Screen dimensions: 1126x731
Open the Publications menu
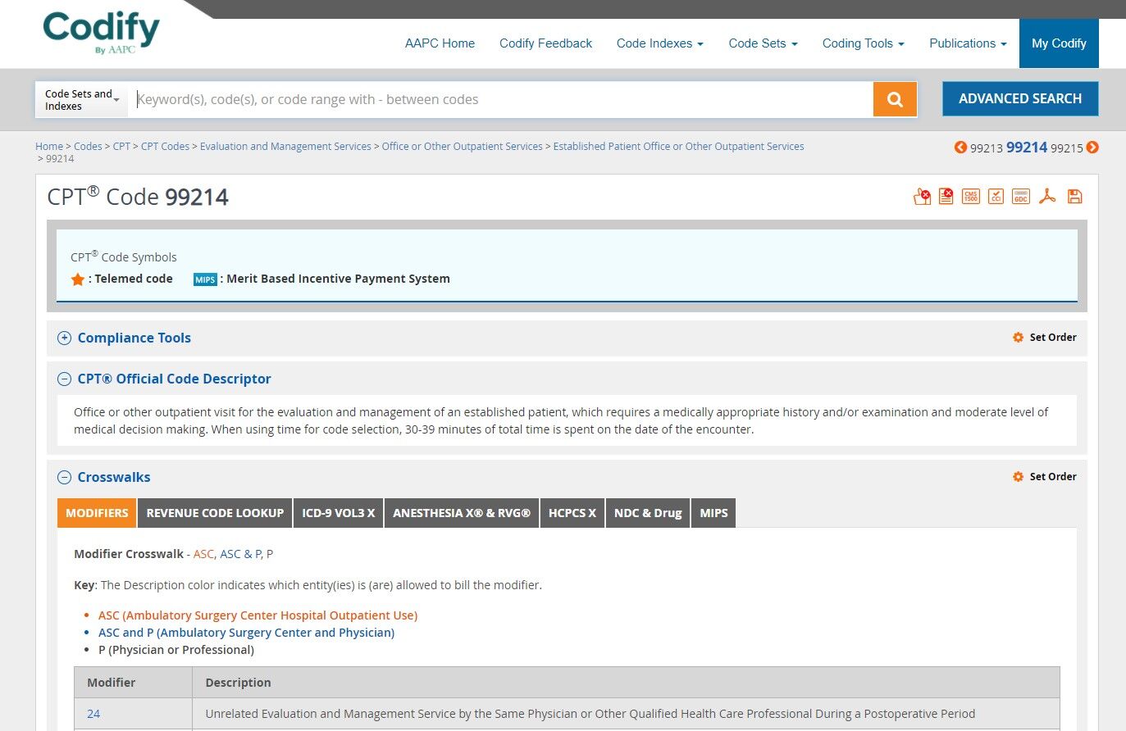pyautogui.click(x=968, y=43)
